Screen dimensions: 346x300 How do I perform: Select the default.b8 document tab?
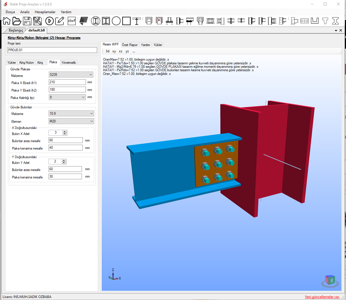[37, 30]
